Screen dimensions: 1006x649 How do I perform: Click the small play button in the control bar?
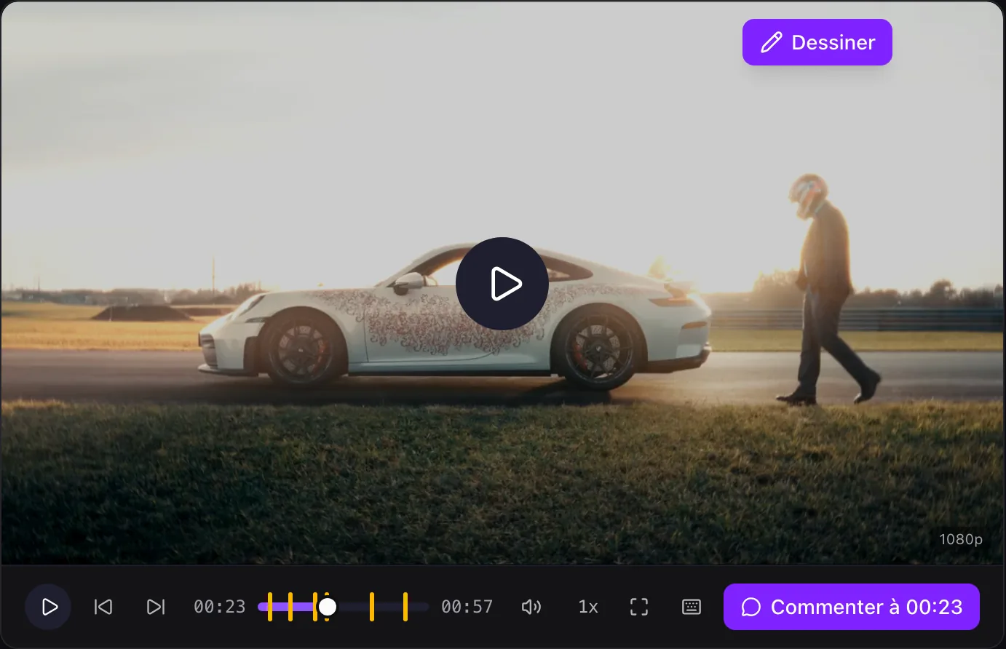pyautogui.click(x=48, y=607)
